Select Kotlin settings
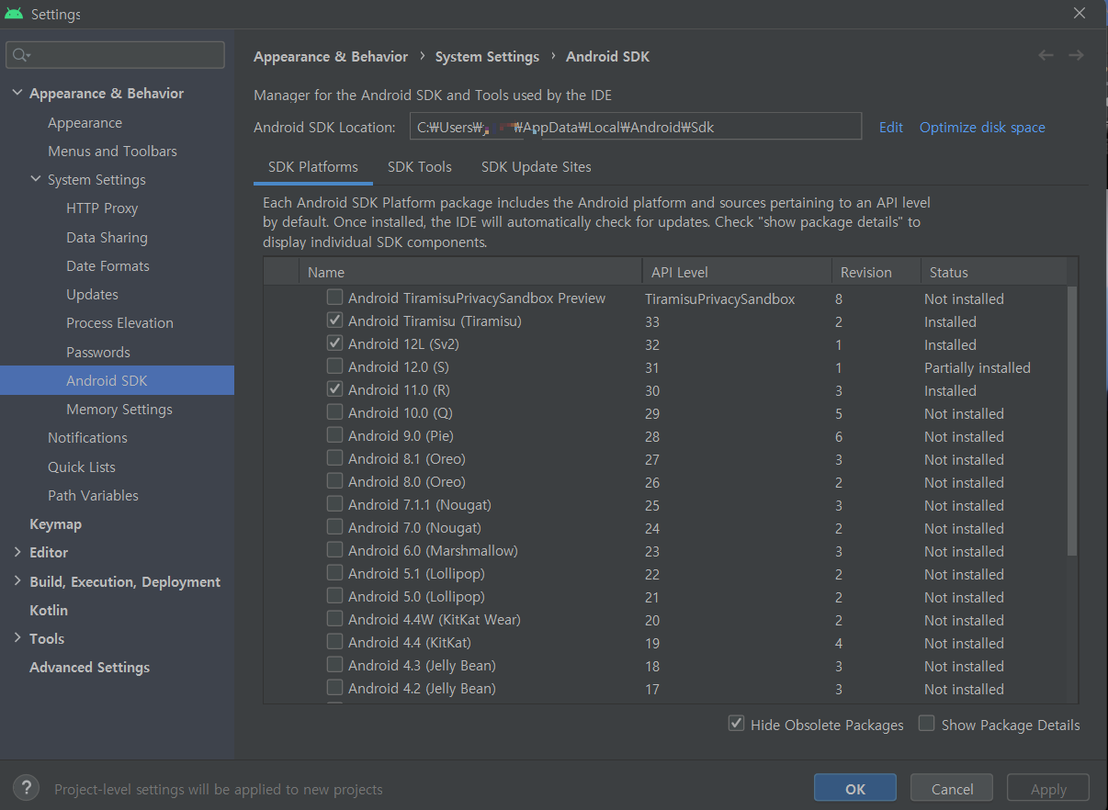Viewport: 1108px width, 810px height. point(49,611)
